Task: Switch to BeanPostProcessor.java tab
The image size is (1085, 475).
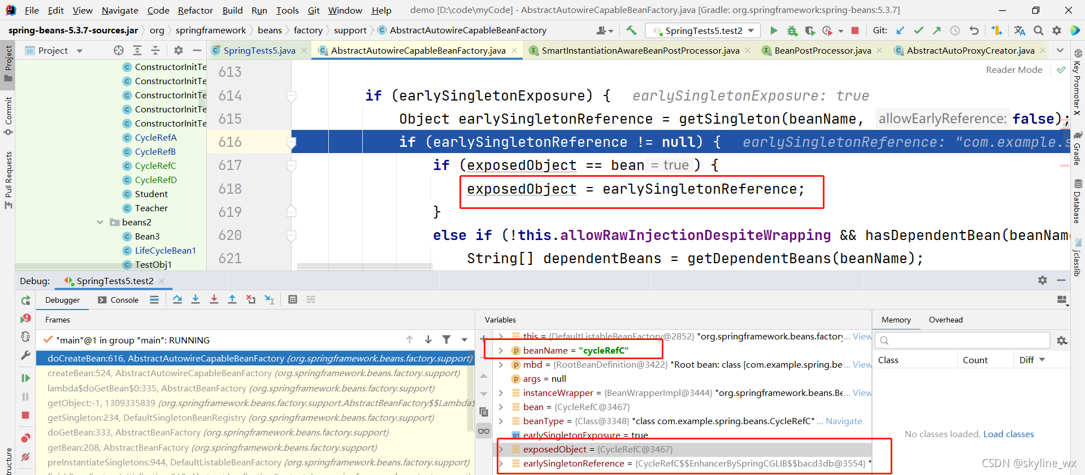Action: click(823, 50)
